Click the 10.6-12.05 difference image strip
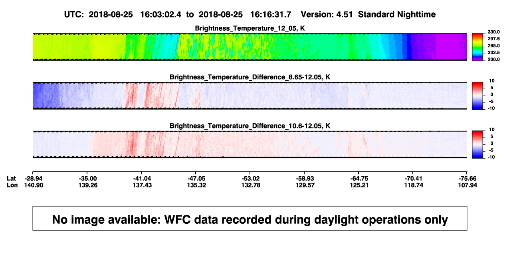 click(x=250, y=144)
